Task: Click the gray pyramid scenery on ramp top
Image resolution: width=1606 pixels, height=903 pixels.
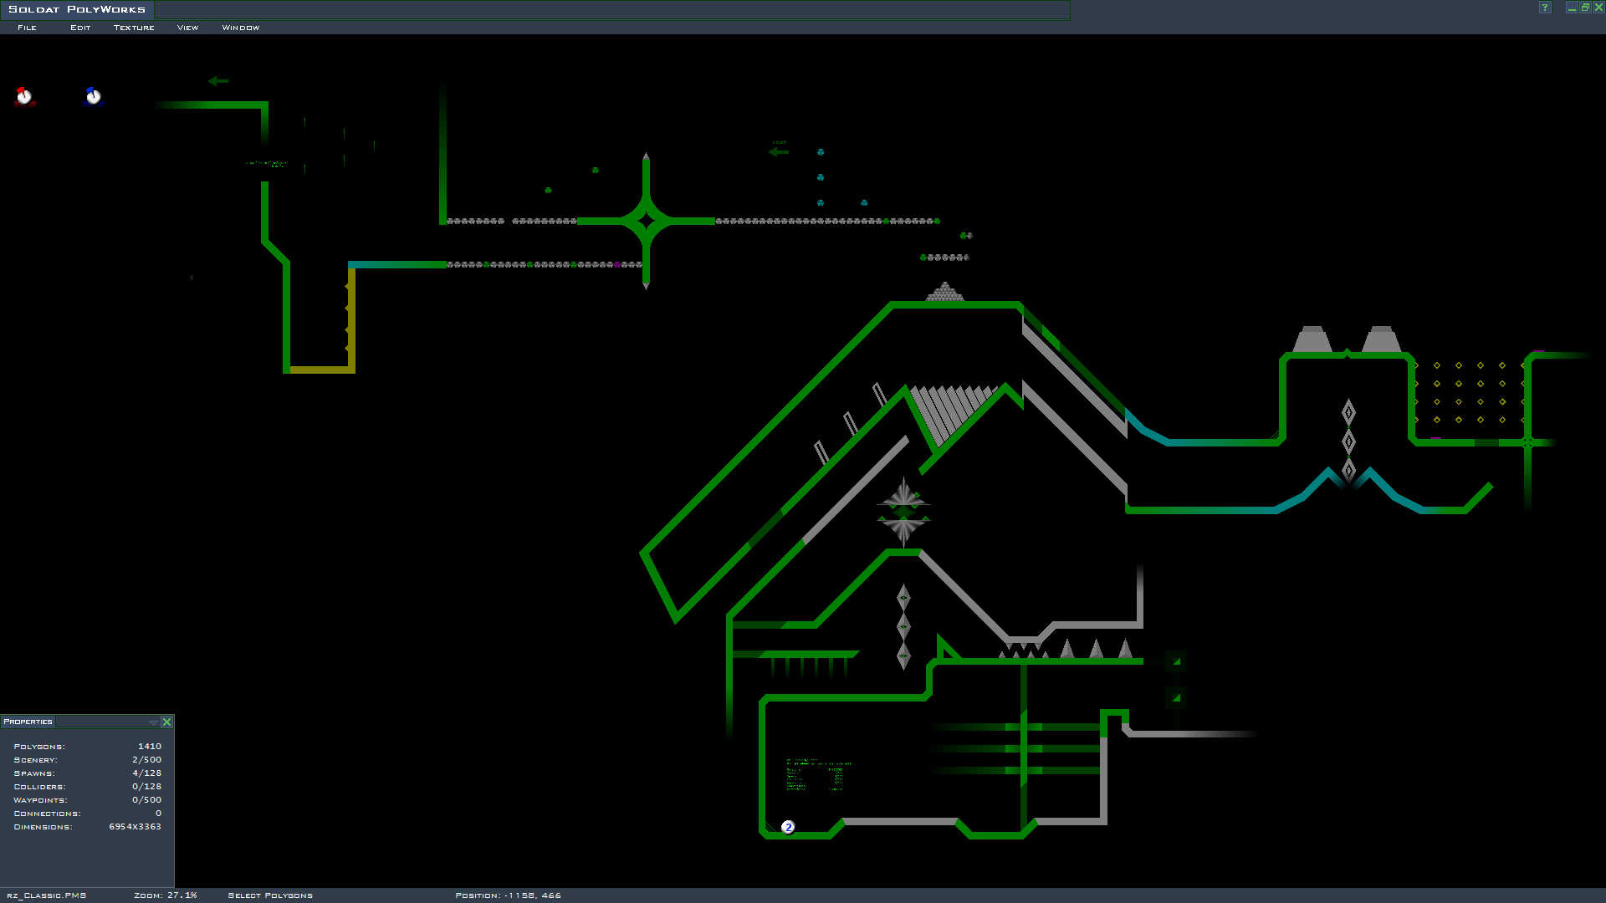Action: click(x=945, y=292)
